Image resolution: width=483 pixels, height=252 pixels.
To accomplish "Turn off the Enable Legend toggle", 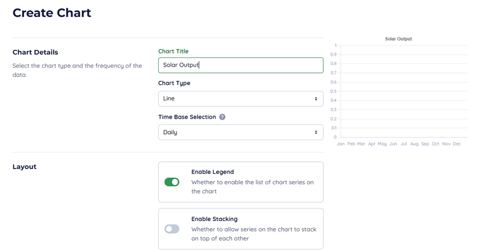I will click(172, 182).
